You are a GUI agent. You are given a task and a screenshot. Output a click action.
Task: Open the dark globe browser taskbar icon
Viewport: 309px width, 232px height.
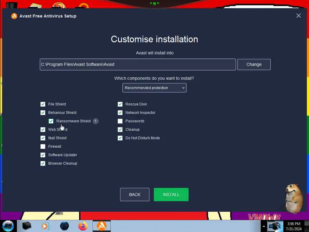pyautogui.click(x=65, y=226)
